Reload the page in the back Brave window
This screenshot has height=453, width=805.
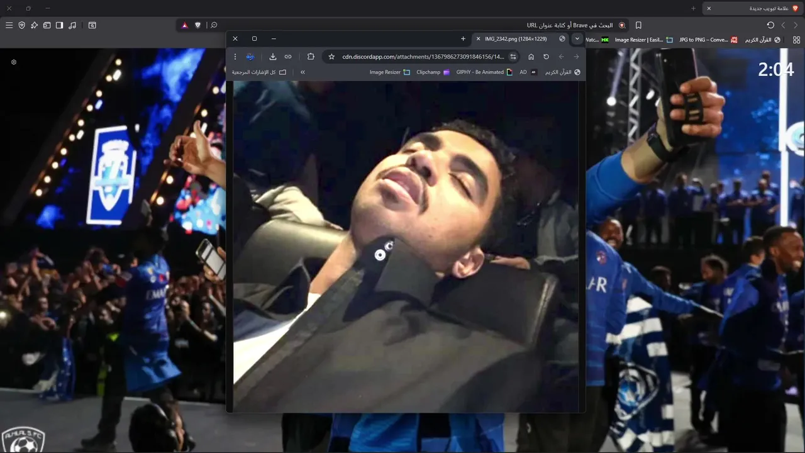(770, 25)
